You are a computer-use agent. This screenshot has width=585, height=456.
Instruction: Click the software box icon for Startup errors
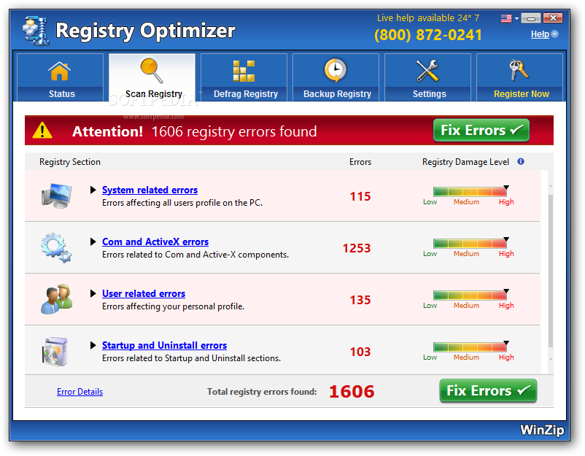click(x=55, y=351)
